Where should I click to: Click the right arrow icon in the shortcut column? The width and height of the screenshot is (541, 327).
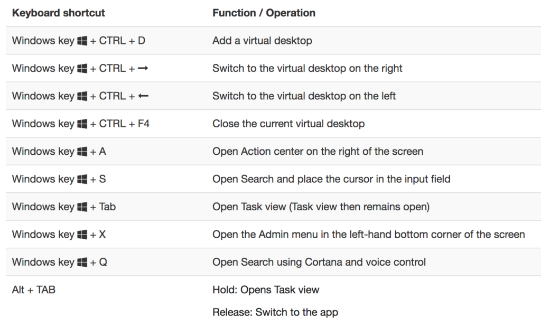point(143,68)
